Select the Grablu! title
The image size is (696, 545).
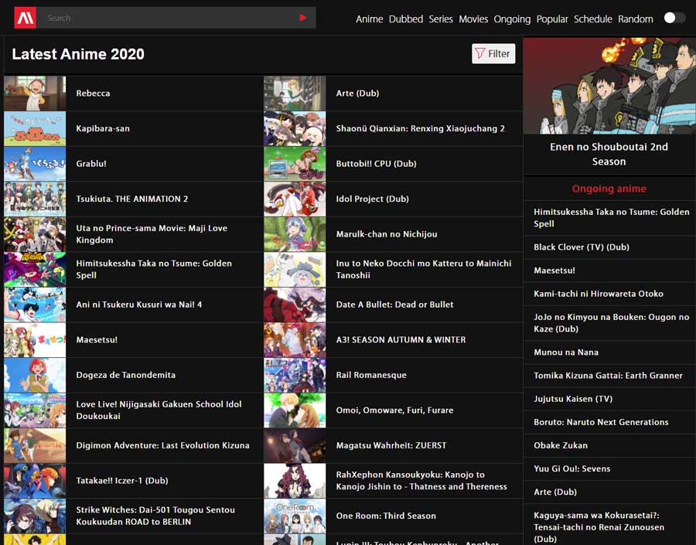pos(91,164)
